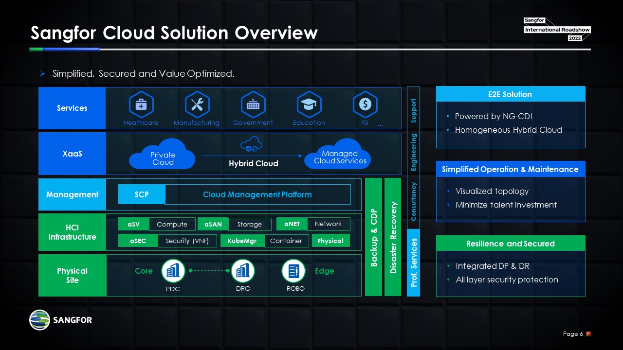The height and width of the screenshot is (350, 623).
Task: Click the aNET green tag
Action: coord(292,224)
